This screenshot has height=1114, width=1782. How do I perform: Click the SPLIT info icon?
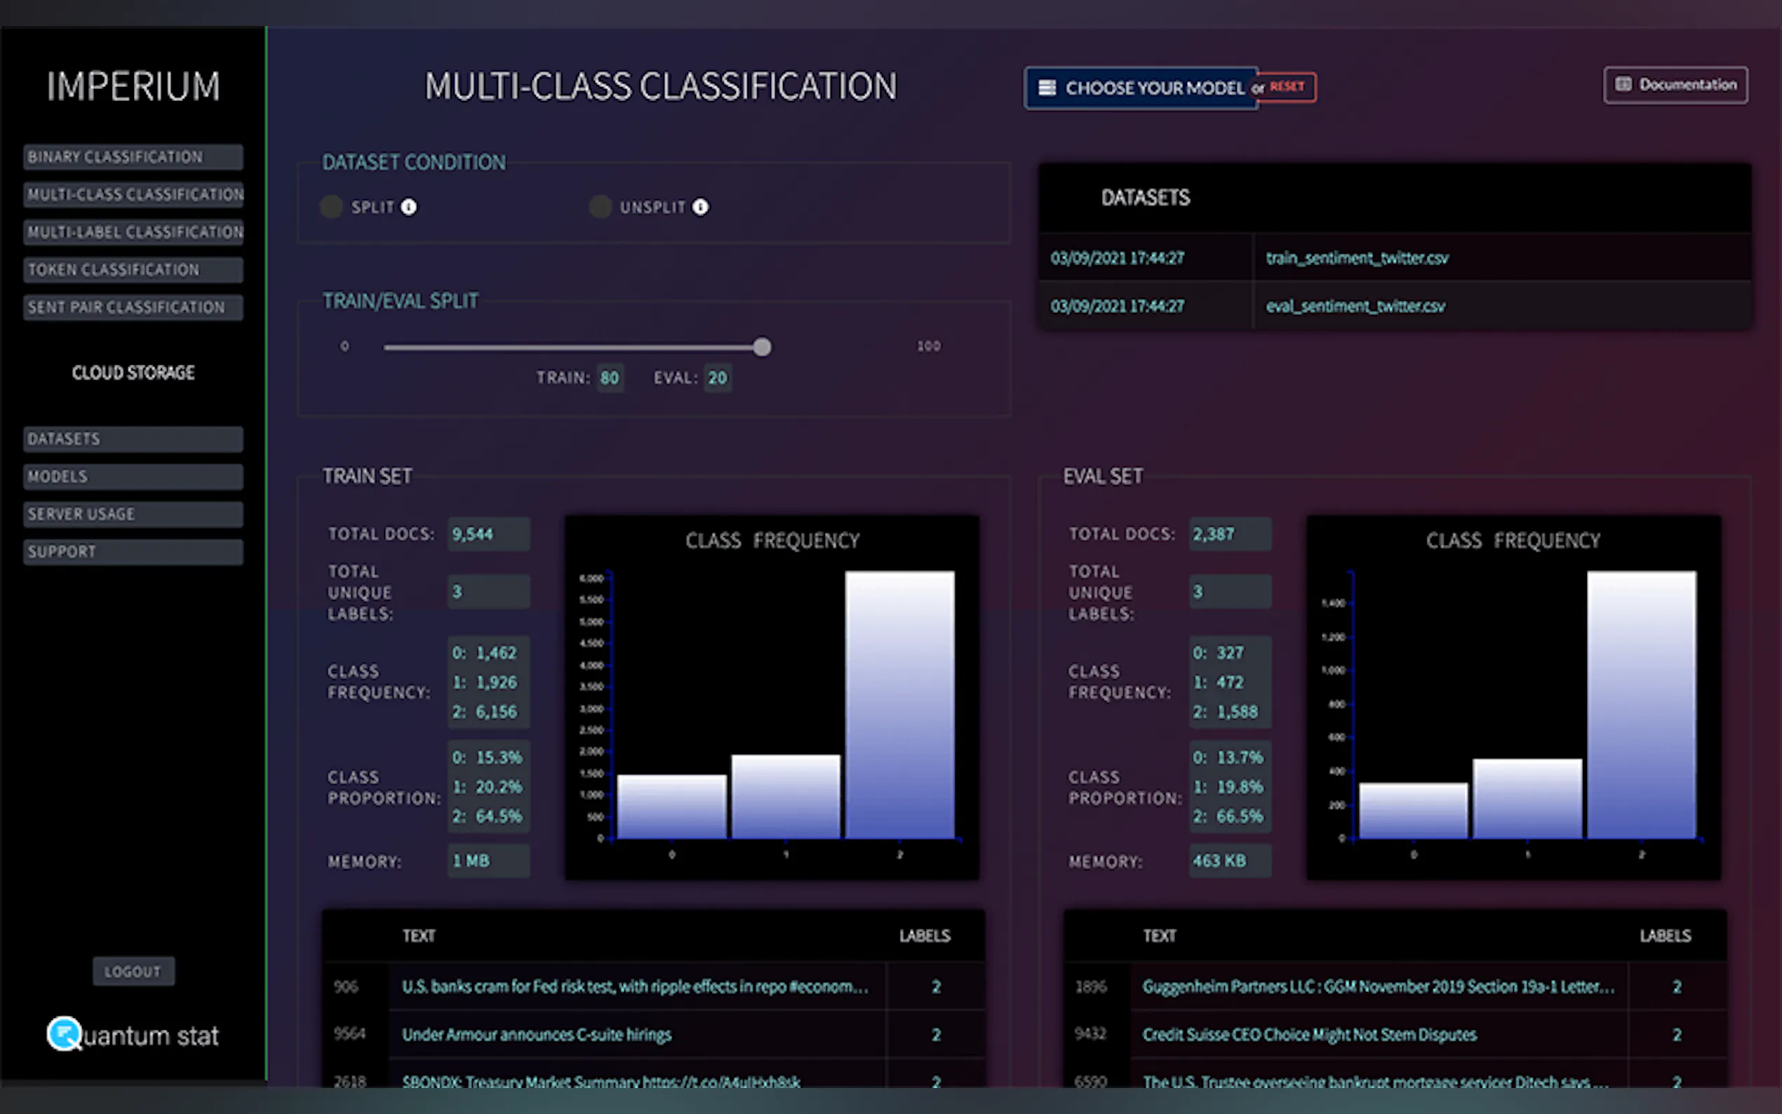click(409, 207)
